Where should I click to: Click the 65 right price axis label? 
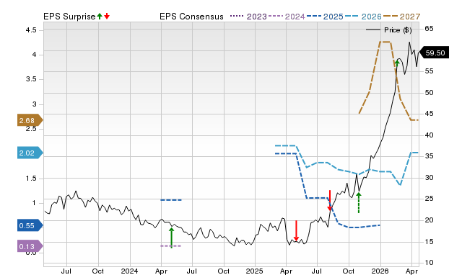429,29
